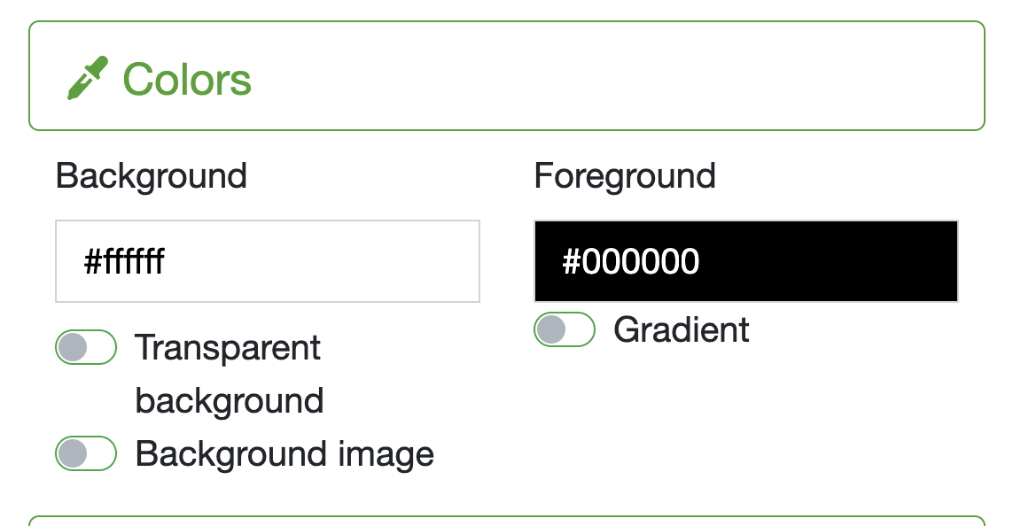Click the Gradient label text
1021x526 pixels.
pos(681,329)
